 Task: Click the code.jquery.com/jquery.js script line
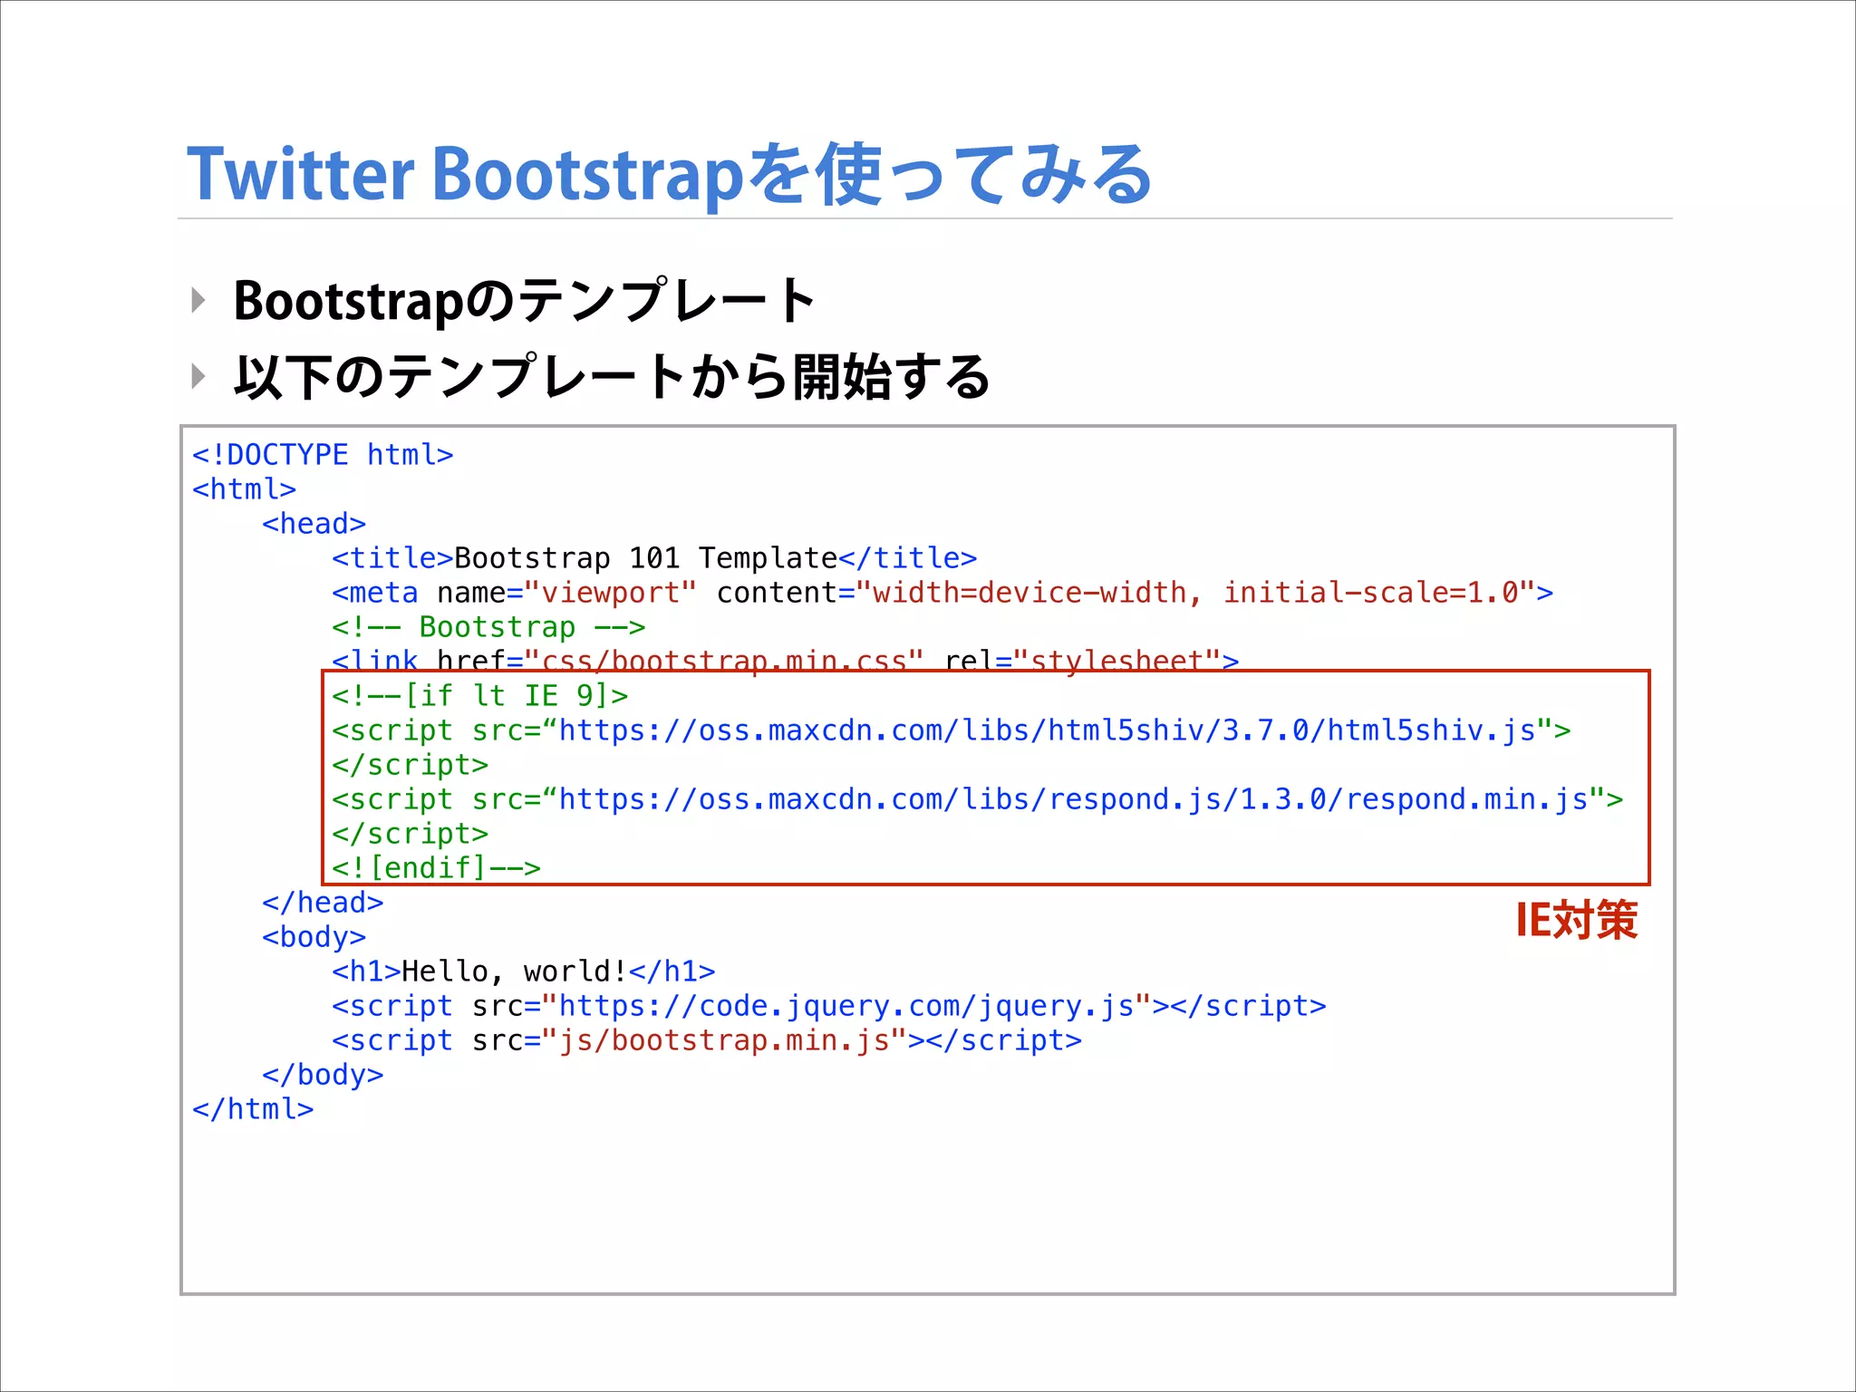pos(828,1005)
